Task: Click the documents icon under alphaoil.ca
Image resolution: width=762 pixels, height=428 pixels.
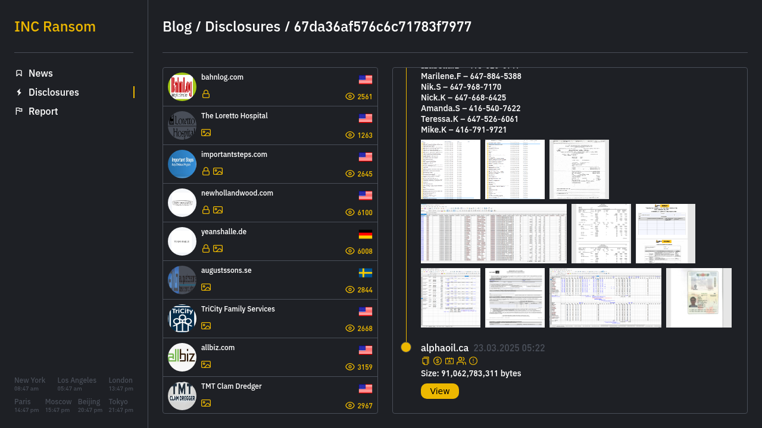Action: (426, 361)
